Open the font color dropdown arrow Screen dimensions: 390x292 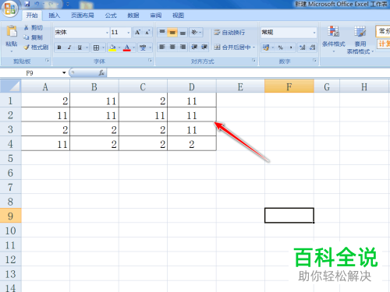pos(134,47)
